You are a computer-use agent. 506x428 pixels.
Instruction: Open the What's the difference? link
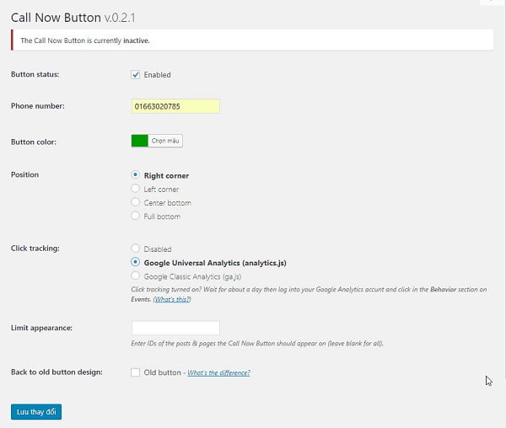click(218, 372)
